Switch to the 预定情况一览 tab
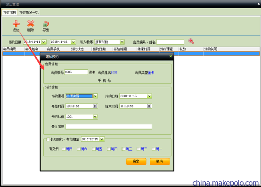The height and width of the screenshot is (187, 261). point(29,12)
